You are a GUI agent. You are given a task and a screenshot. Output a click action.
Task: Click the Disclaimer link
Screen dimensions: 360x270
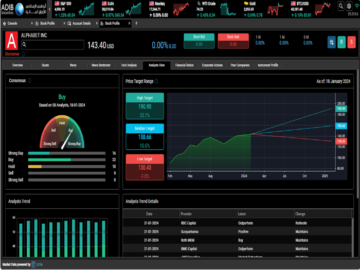coord(12,54)
